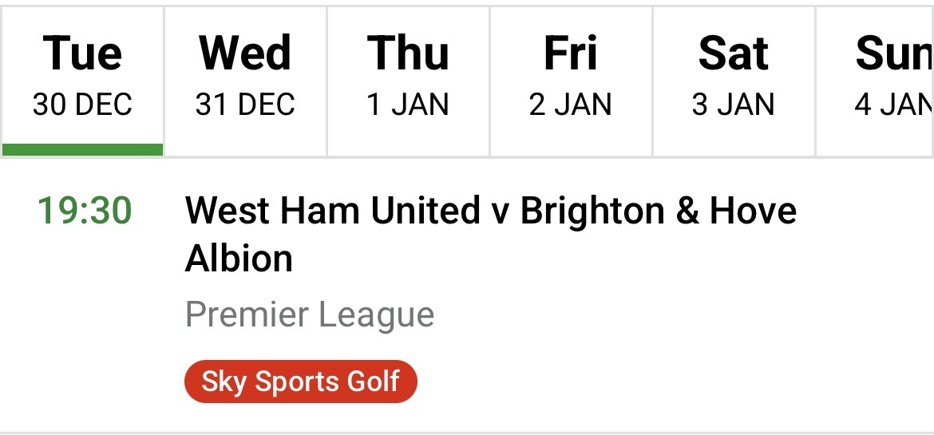Click the red Sky Sports Golf badge

coord(301,382)
